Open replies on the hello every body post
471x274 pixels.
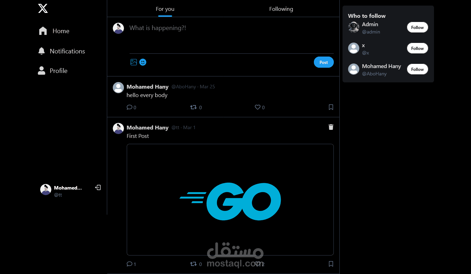pos(131,108)
